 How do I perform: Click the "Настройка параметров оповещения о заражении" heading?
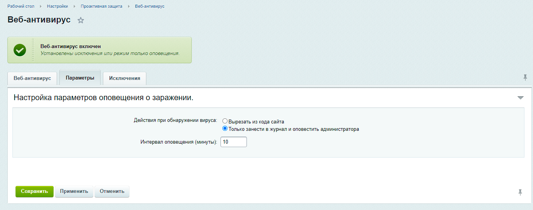(x=104, y=98)
